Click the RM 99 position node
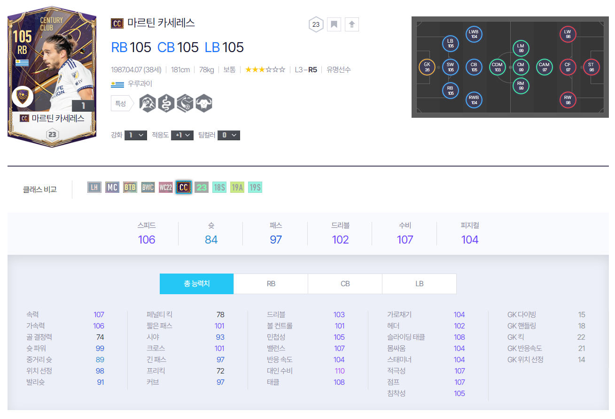This screenshot has width=615, height=419. pyautogui.click(x=521, y=86)
